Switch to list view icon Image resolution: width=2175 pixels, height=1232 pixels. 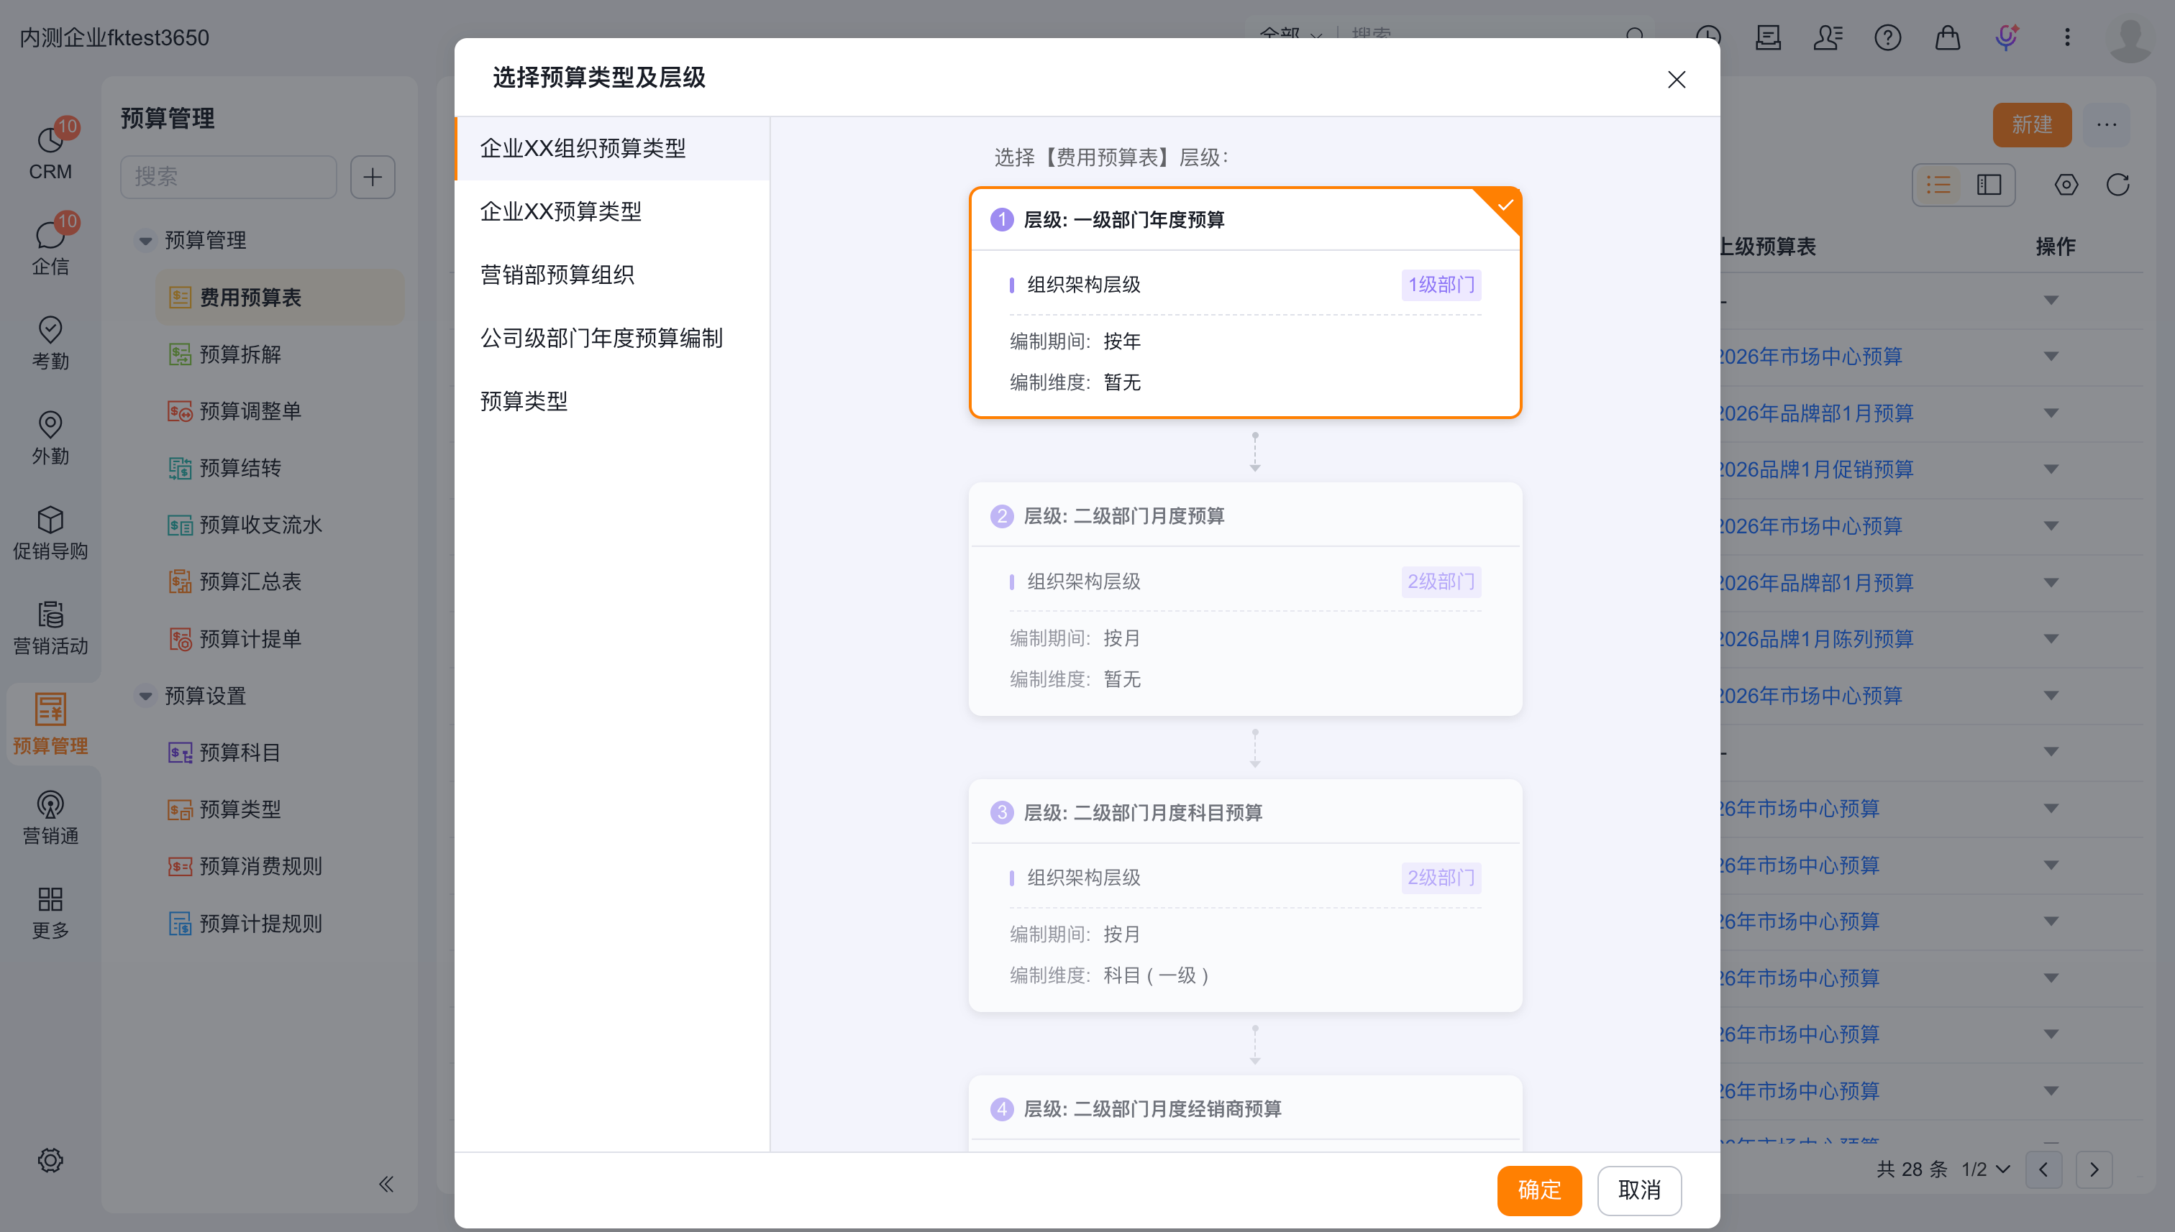(x=1938, y=185)
